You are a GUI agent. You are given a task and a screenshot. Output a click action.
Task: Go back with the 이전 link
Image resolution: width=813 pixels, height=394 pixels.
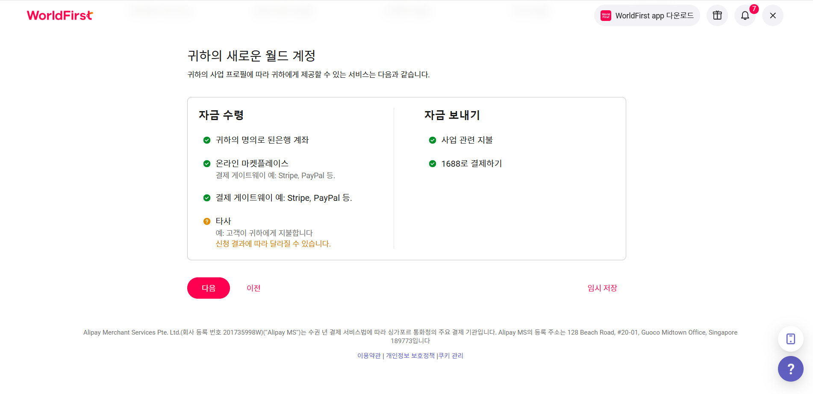[x=253, y=288]
